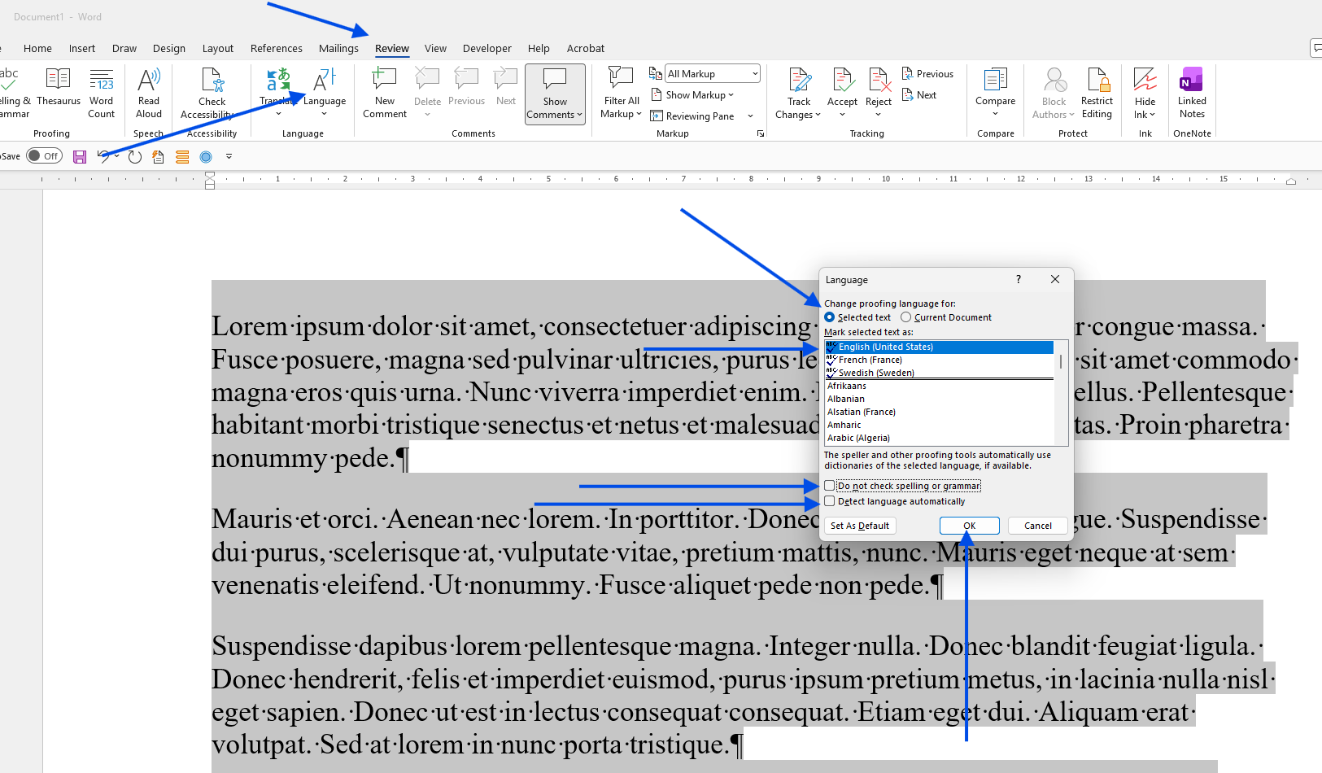Select Swedish (Sweden) in language list
Screen dimensions: 1322x773
point(940,373)
